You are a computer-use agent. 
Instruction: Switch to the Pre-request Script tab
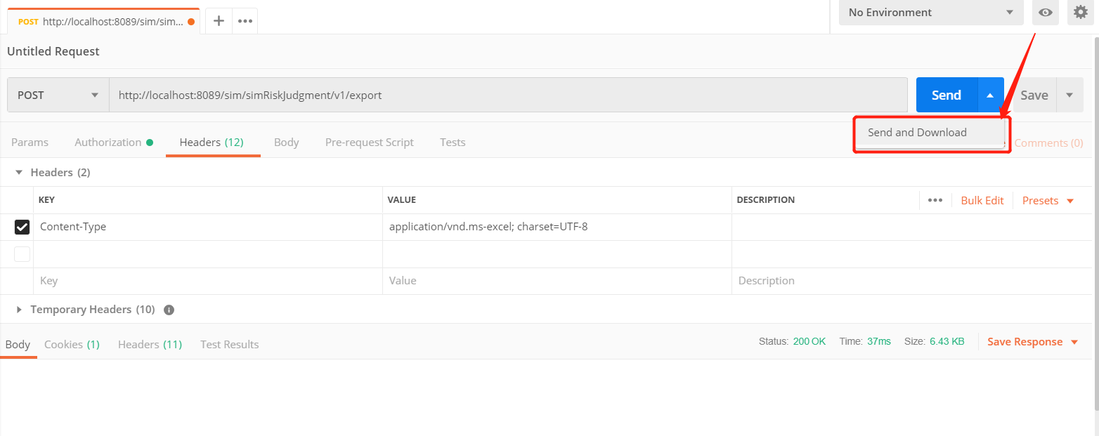[x=369, y=143]
